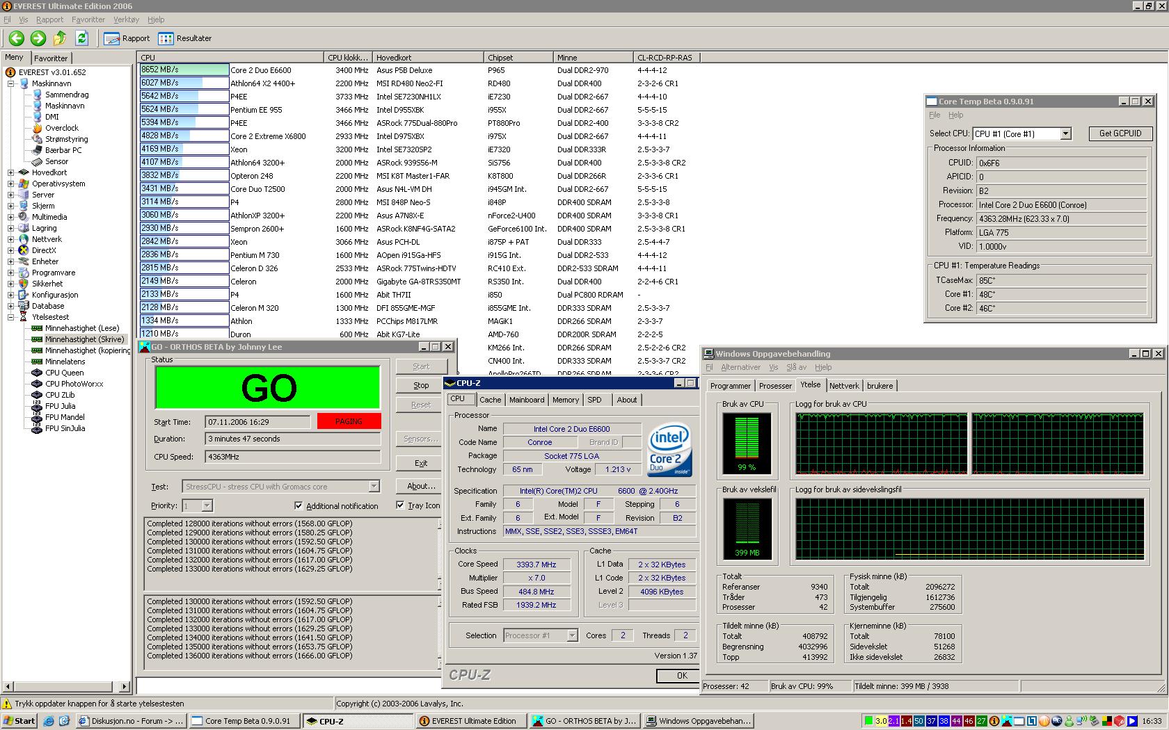Expand the Skjerm tree node
Image resolution: width=1169 pixels, height=730 pixels.
coord(11,206)
